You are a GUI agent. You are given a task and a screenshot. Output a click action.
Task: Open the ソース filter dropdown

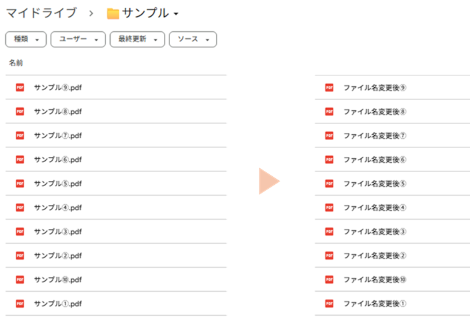193,39
